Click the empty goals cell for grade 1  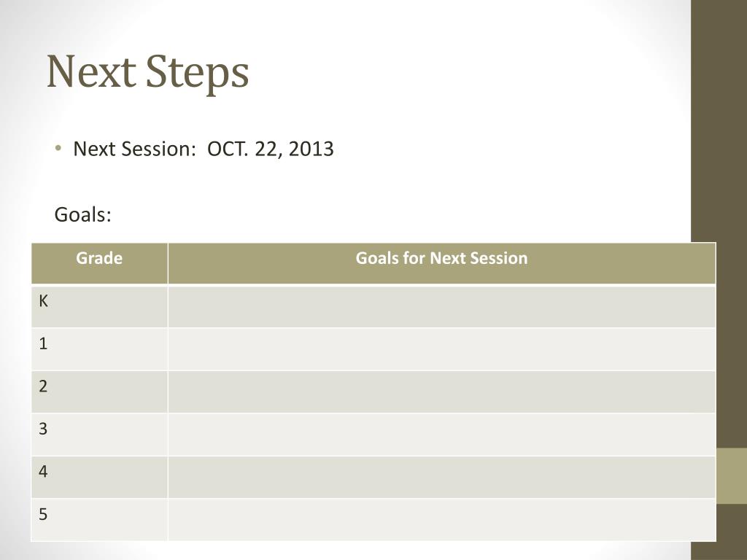(441, 349)
